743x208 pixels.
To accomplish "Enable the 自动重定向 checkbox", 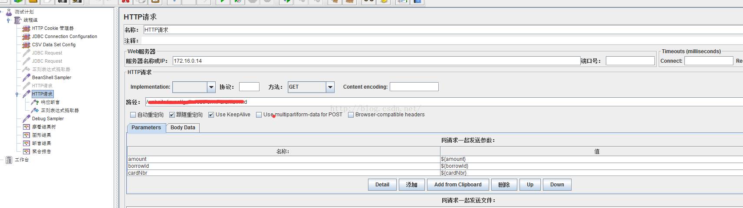I will 133,115.
